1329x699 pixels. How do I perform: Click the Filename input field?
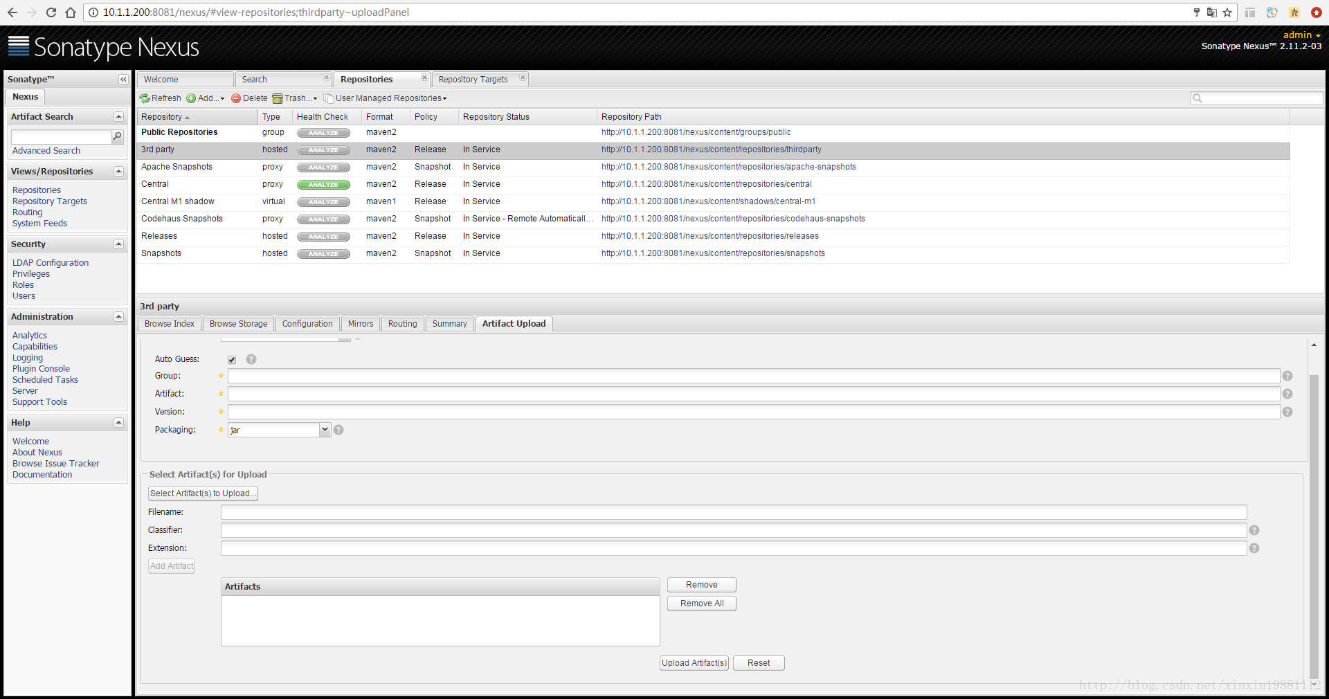click(x=734, y=512)
